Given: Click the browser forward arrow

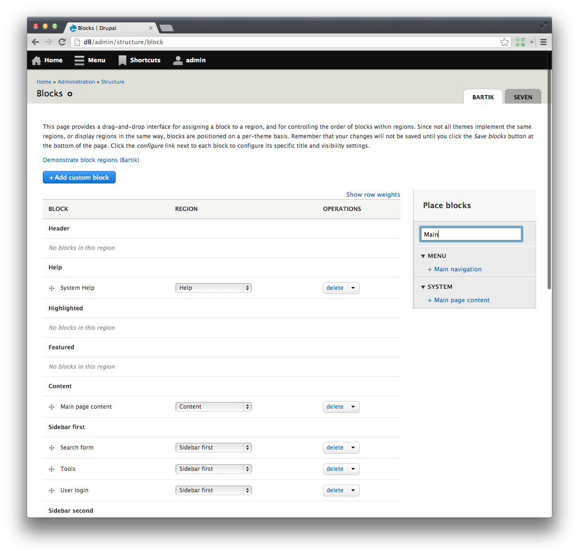Looking at the screenshot, I should pos(49,42).
